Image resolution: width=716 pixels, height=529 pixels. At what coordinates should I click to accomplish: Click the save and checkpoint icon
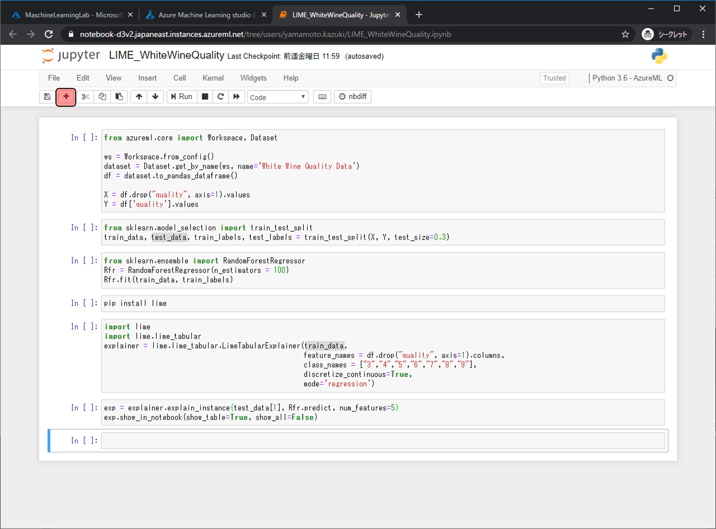(x=47, y=97)
